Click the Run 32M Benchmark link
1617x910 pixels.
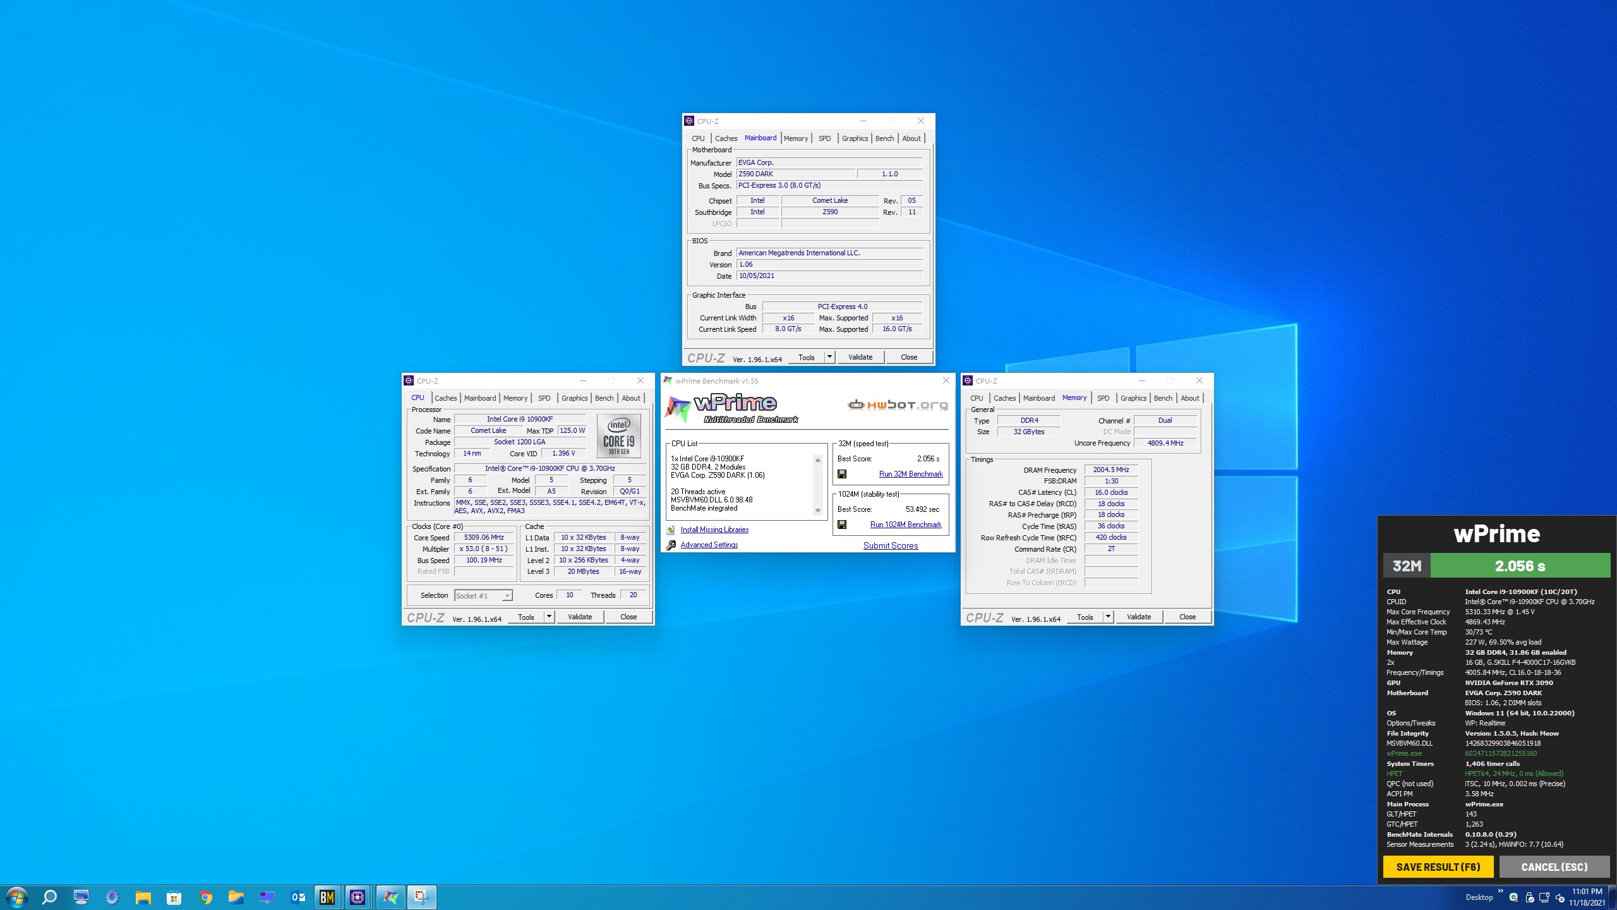pos(910,474)
